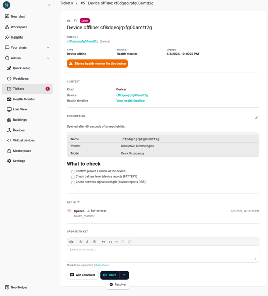268x296 pixels.
Task: Click the Open status badge
Action: click(x=85, y=21)
